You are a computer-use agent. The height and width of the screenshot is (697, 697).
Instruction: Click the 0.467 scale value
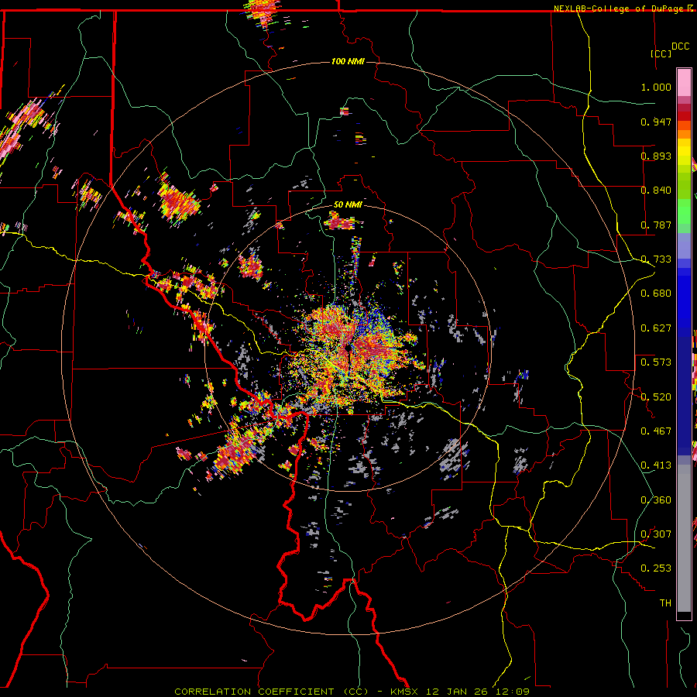point(656,431)
